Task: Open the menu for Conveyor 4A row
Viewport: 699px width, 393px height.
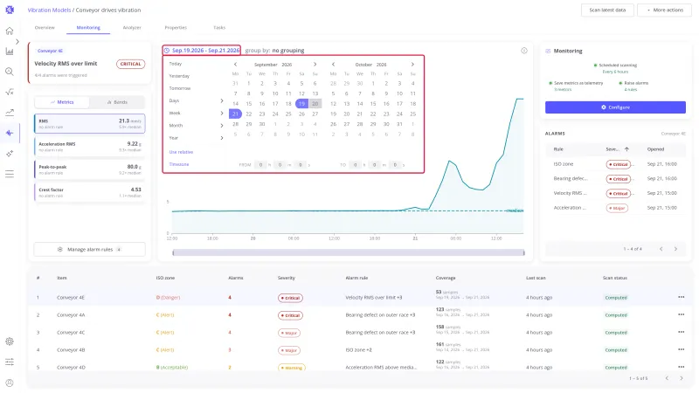Action: tap(681, 314)
